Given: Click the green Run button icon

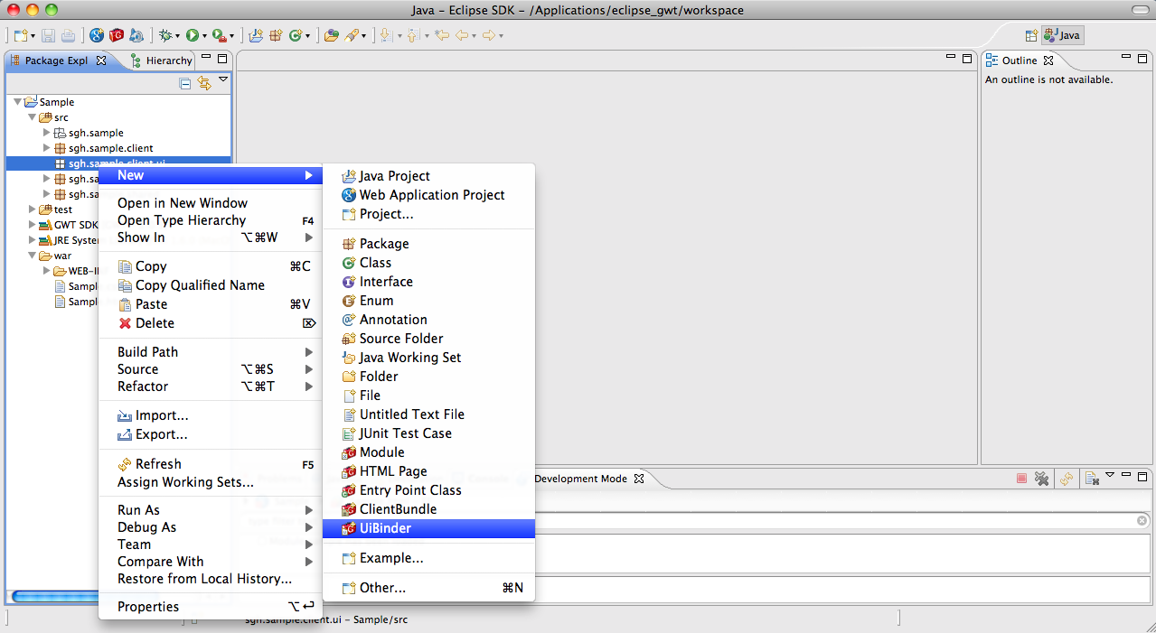Looking at the screenshot, I should tap(193, 35).
